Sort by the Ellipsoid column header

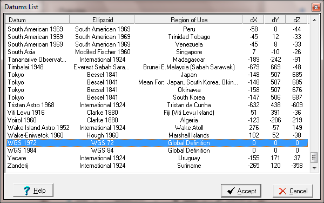coord(102,20)
